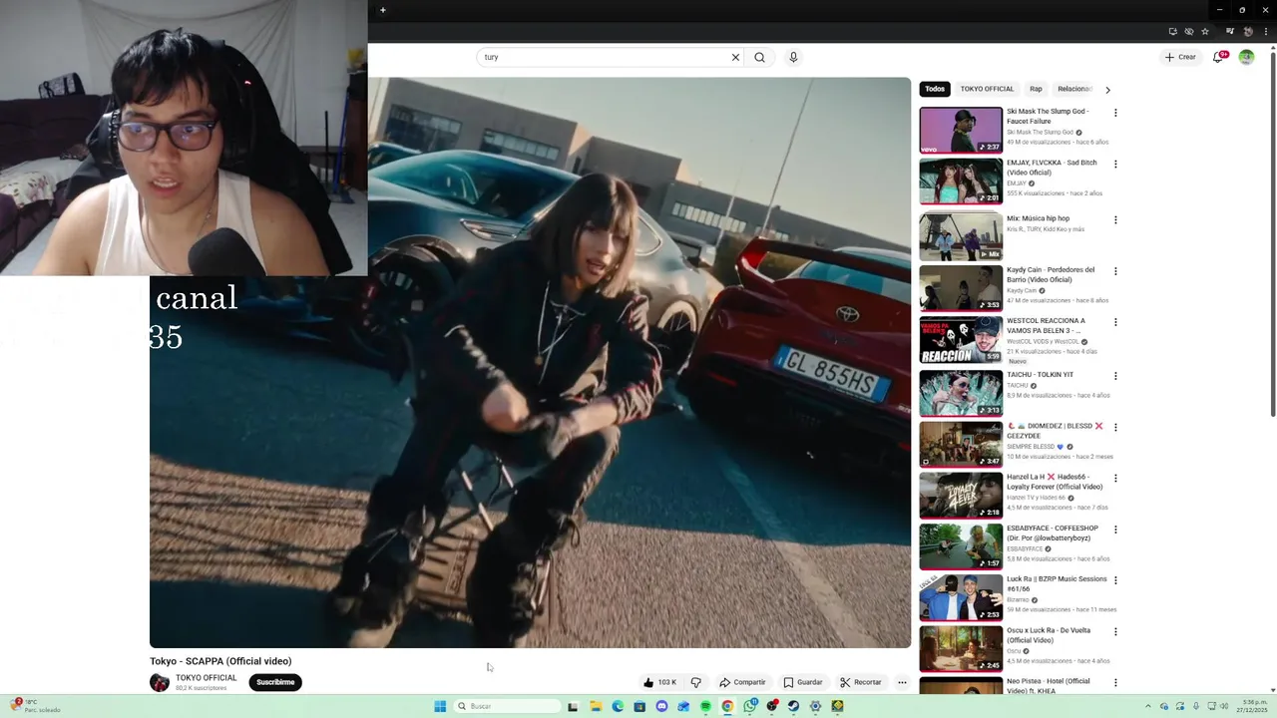Open Neo Pistea Hotel video title
The image size is (1277, 718).
[1049, 686]
